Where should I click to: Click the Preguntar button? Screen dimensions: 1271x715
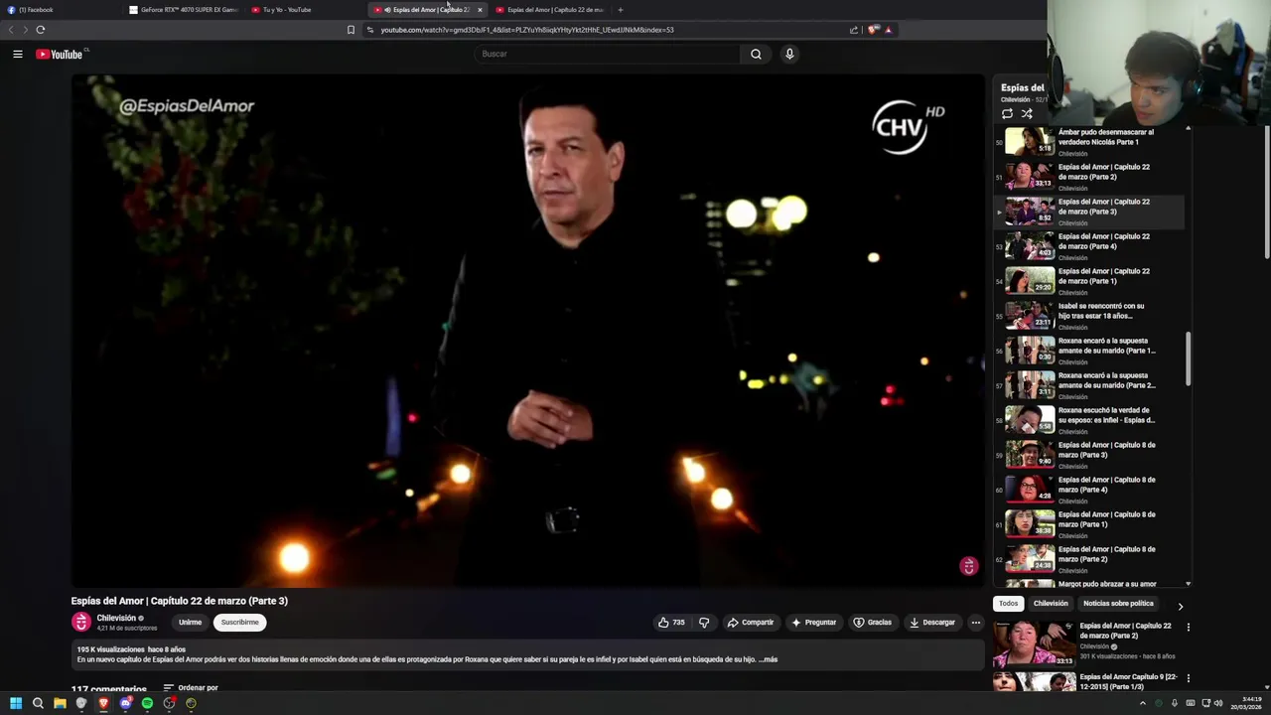(x=814, y=623)
